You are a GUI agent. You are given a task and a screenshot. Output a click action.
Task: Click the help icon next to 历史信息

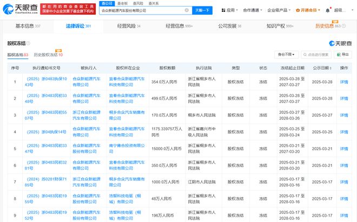(x=343, y=26)
